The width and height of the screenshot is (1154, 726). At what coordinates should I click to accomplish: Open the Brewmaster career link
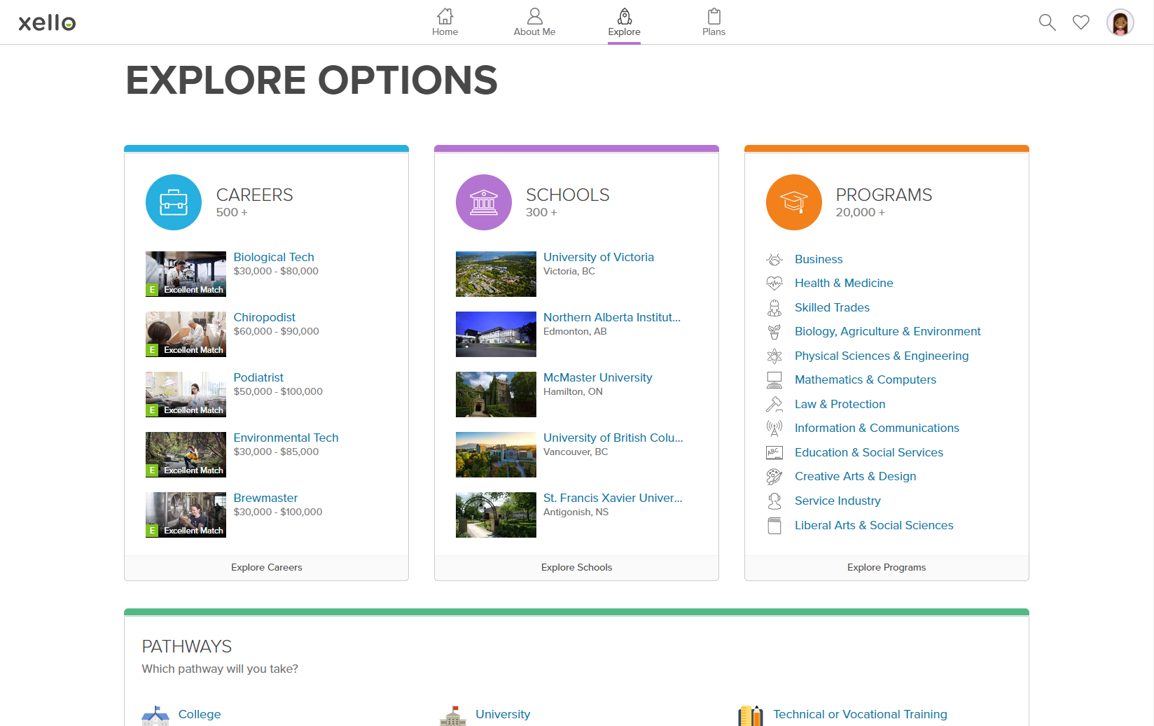tap(265, 498)
